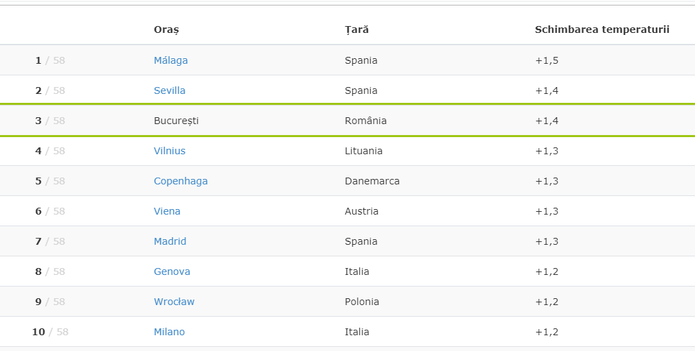Click the România country cell
This screenshot has width=695, height=351.
point(365,121)
